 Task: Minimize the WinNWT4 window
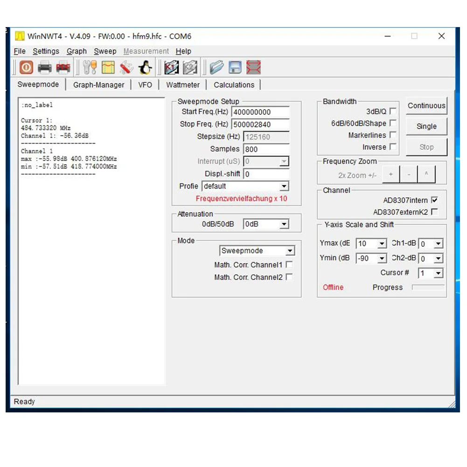click(388, 36)
